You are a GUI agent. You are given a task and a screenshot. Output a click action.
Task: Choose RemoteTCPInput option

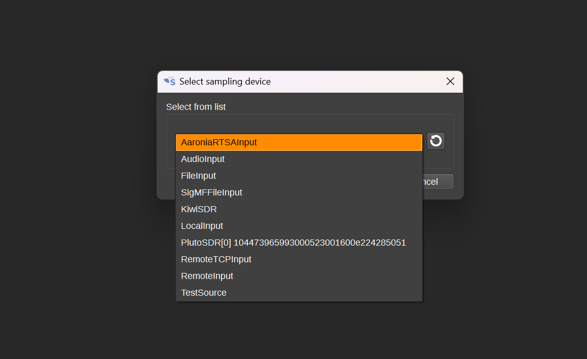pos(299,259)
